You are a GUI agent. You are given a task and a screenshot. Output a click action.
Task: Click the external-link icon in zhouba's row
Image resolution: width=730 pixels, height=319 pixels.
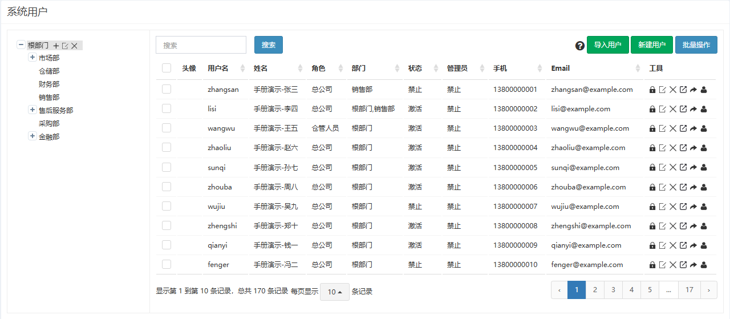coord(683,187)
